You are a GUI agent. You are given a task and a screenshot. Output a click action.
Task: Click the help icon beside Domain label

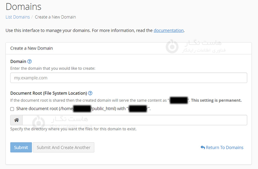point(30,61)
